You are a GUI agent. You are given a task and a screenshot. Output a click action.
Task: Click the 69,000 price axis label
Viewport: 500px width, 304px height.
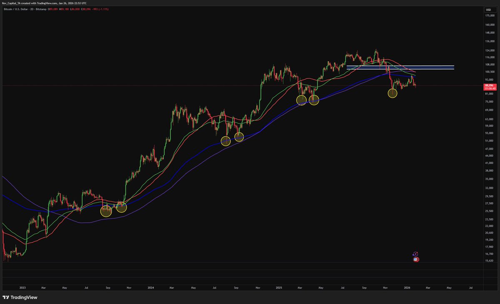(x=488, y=110)
